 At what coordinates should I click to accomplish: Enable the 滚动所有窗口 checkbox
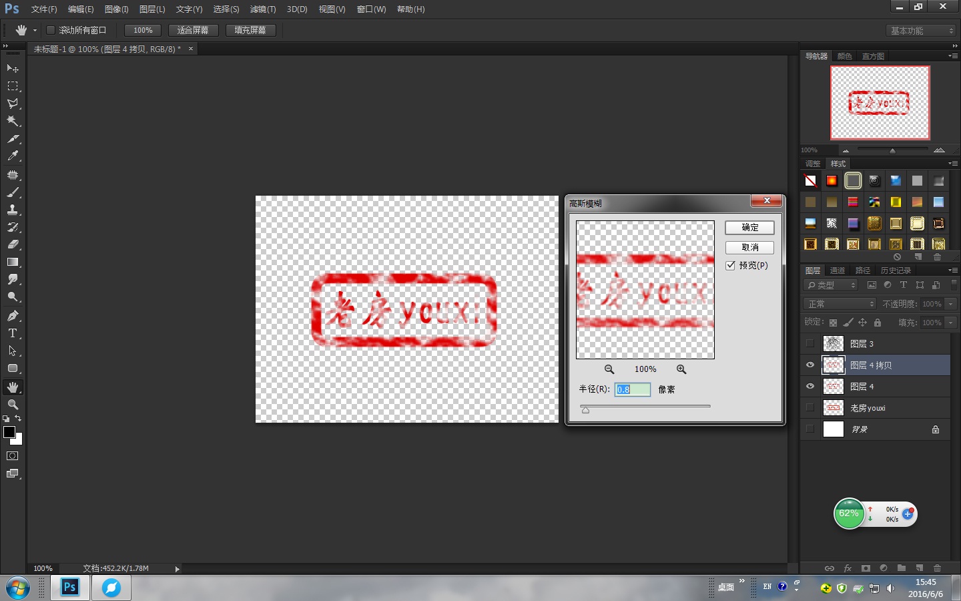[51, 30]
